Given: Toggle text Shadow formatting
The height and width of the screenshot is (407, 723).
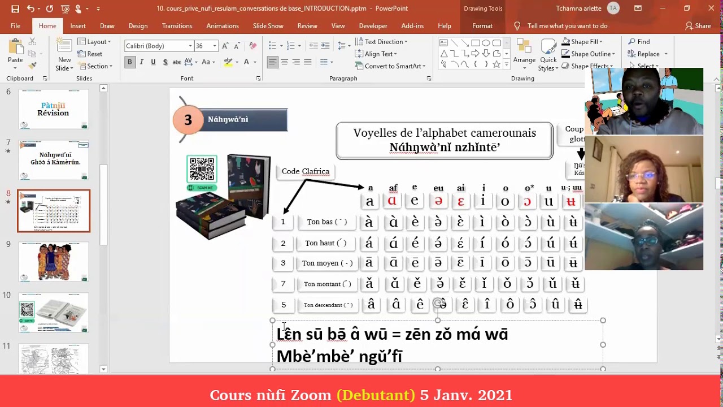Looking at the screenshot, I should [x=165, y=62].
